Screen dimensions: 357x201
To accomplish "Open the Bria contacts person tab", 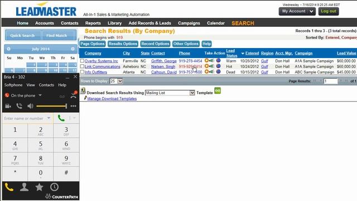I will [24, 188].
